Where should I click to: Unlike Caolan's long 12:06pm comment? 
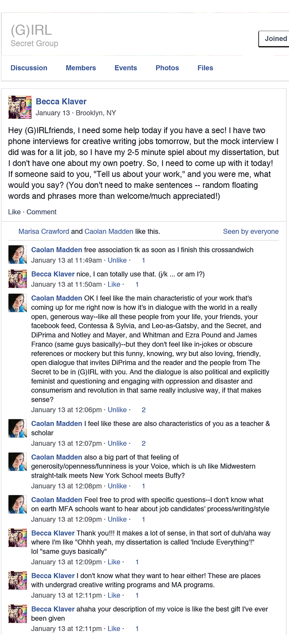(x=117, y=410)
